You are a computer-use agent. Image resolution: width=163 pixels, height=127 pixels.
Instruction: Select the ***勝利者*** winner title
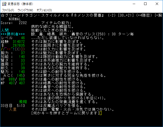click(x=13, y=34)
